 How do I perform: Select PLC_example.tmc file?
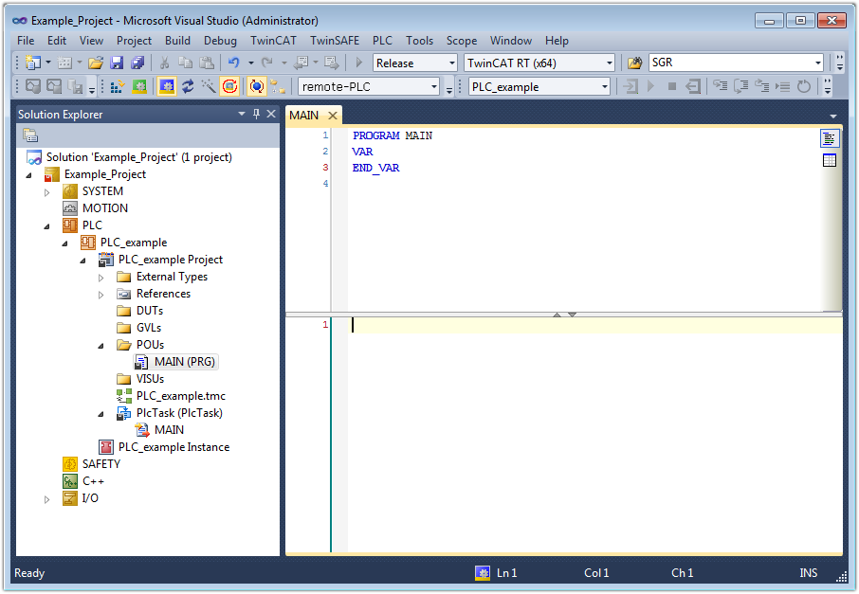click(x=180, y=396)
